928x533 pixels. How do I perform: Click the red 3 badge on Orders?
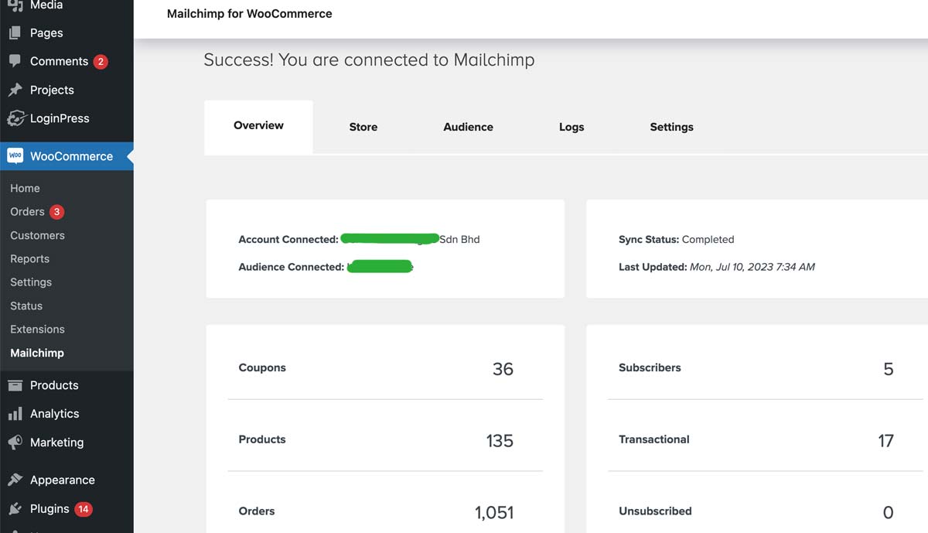click(56, 212)
